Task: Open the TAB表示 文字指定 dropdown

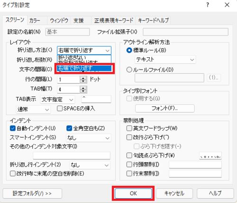Action: pos(57,99)
